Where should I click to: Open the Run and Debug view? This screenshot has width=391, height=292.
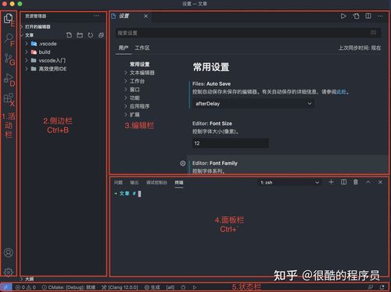pos(9,78)
